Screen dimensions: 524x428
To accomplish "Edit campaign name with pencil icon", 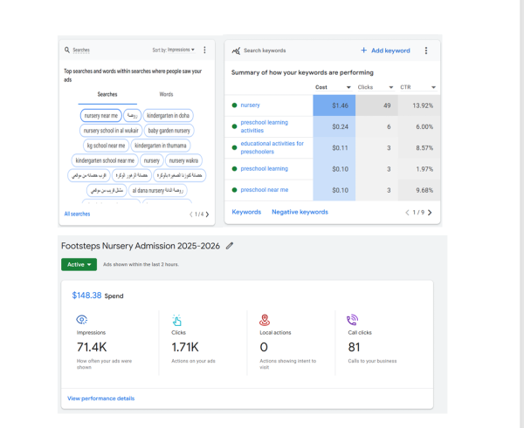I will [230, 246].
